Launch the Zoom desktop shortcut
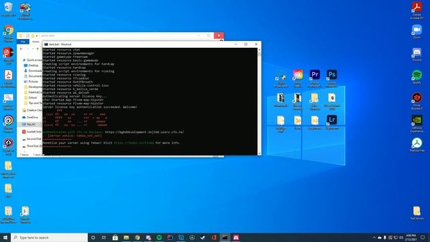 [417, 32]
